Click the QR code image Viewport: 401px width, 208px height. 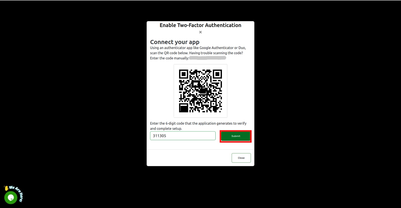pos(200,91)
